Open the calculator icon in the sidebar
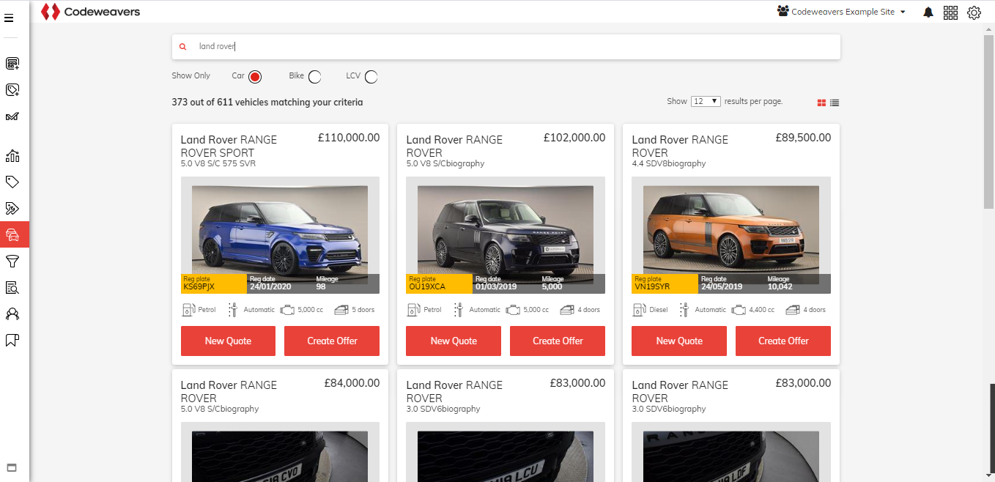The height and width of the screenshot is (482, 995). coord(12,64)
